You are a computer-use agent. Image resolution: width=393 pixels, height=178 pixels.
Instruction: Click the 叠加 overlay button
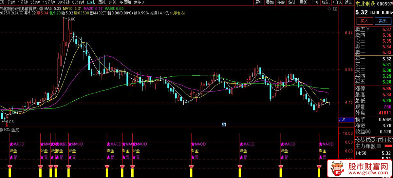(270, 2)
